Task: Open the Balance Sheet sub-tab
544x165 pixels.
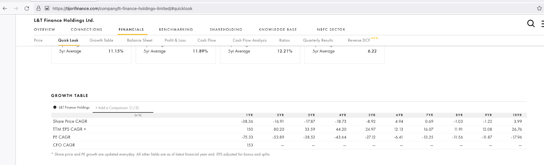Action: point(140,40)
